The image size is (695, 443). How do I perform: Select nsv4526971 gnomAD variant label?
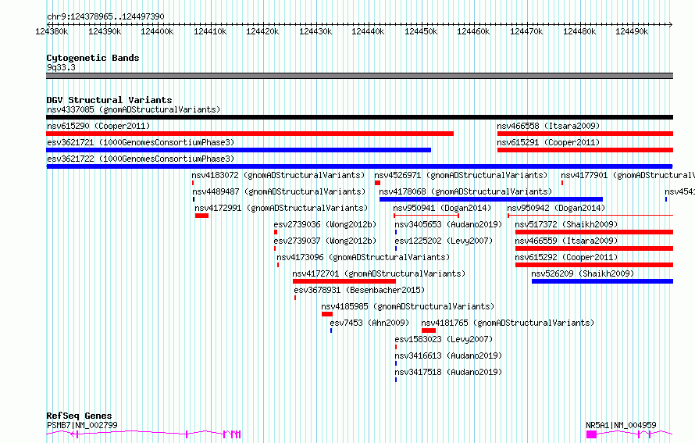point(461,175)
